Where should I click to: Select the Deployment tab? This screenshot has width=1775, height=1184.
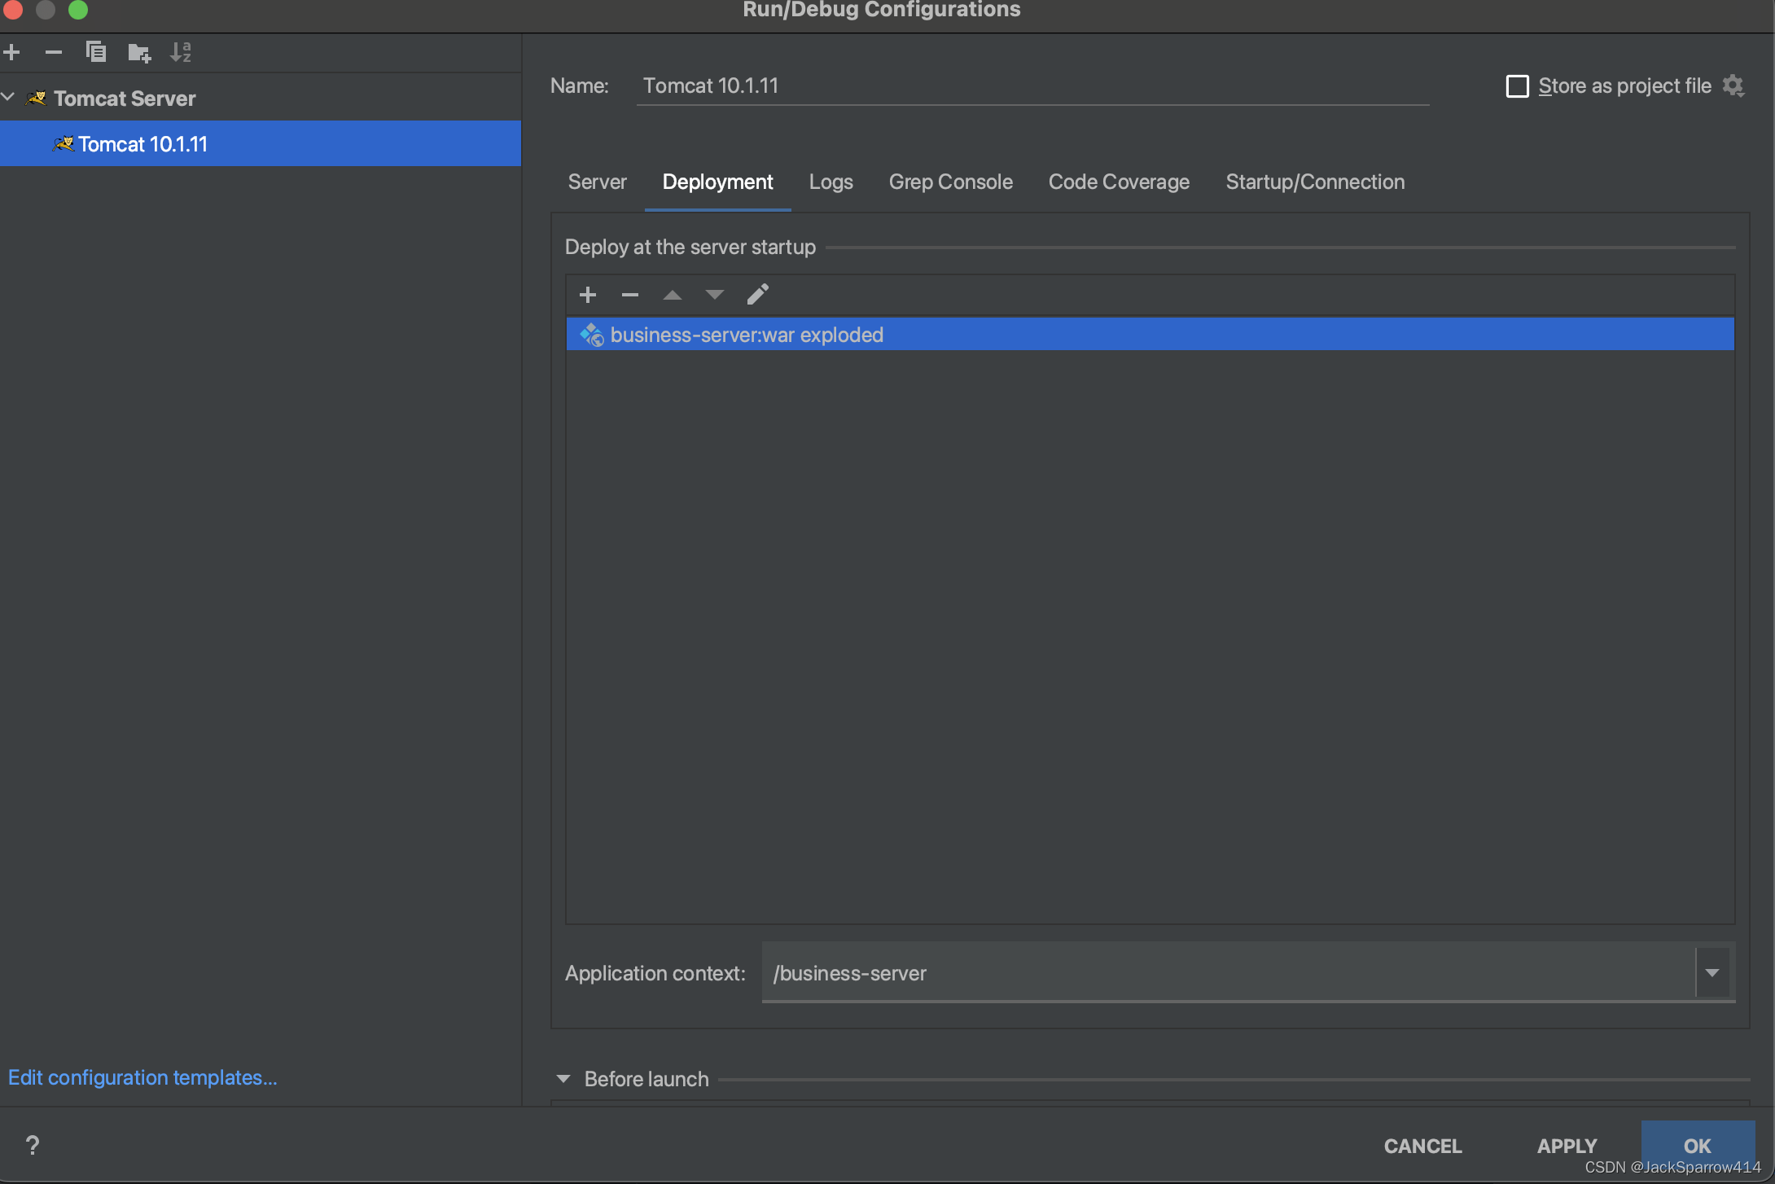[x=718, y=182]
